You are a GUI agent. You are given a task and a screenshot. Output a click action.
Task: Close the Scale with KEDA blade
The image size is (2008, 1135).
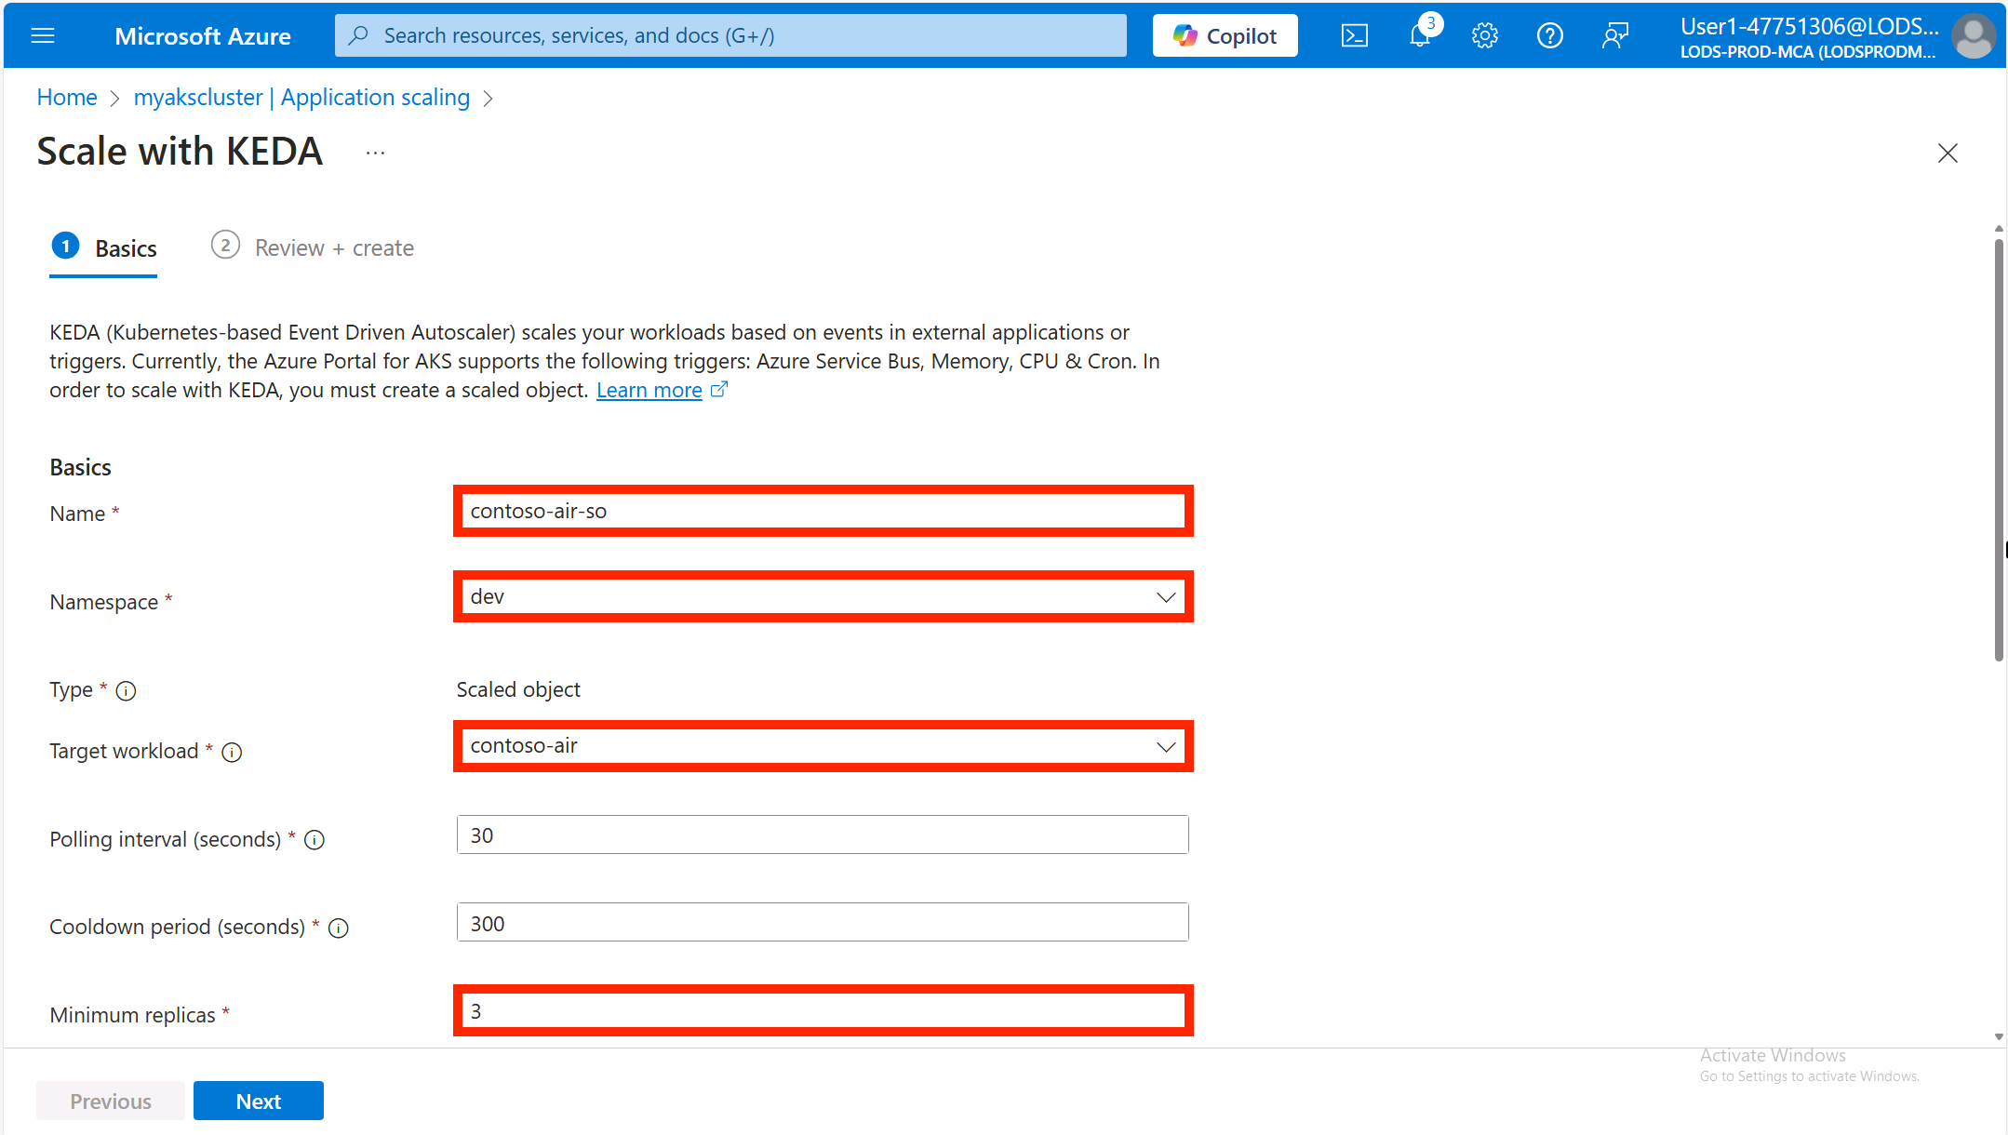[x=1948, y=153]
